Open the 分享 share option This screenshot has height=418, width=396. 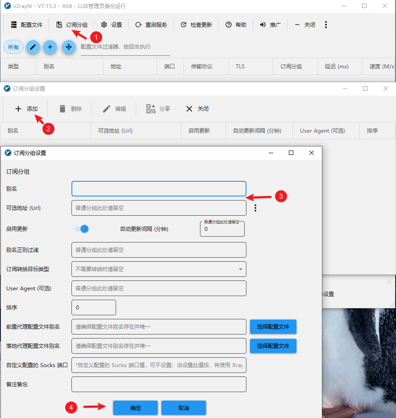(158, 109)
